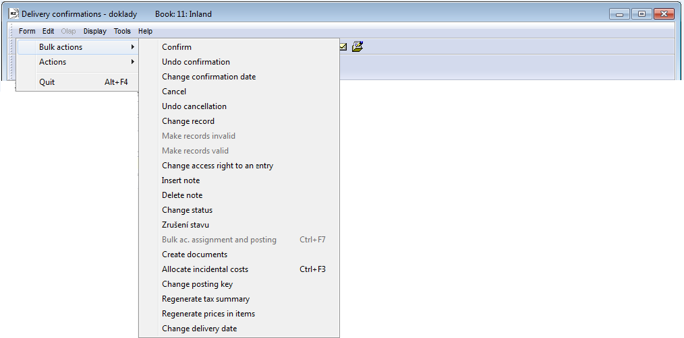Choose Regenerate tax summary
Image resolution: width=684 pixels, height=338 pixels.
coord(206,299)
